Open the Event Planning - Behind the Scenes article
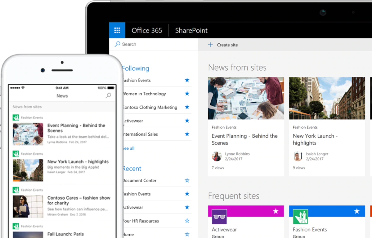372x238 pixels. [x=245, y=139]
